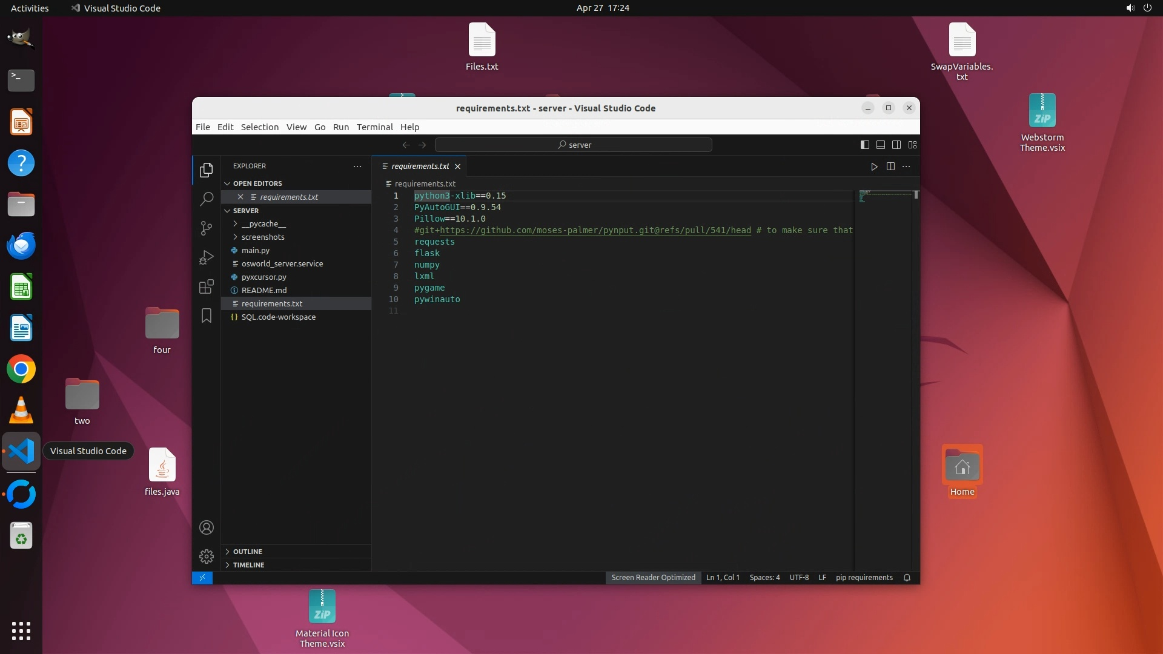Collapse the OPEN EDITORS section
1163x654 pixels.
[257, 183]
